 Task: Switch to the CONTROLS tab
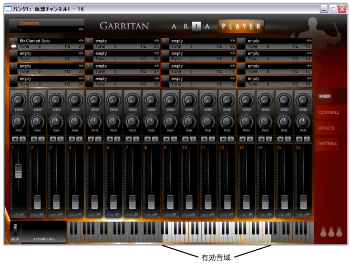pyautogui.click(x=329, y=112)
